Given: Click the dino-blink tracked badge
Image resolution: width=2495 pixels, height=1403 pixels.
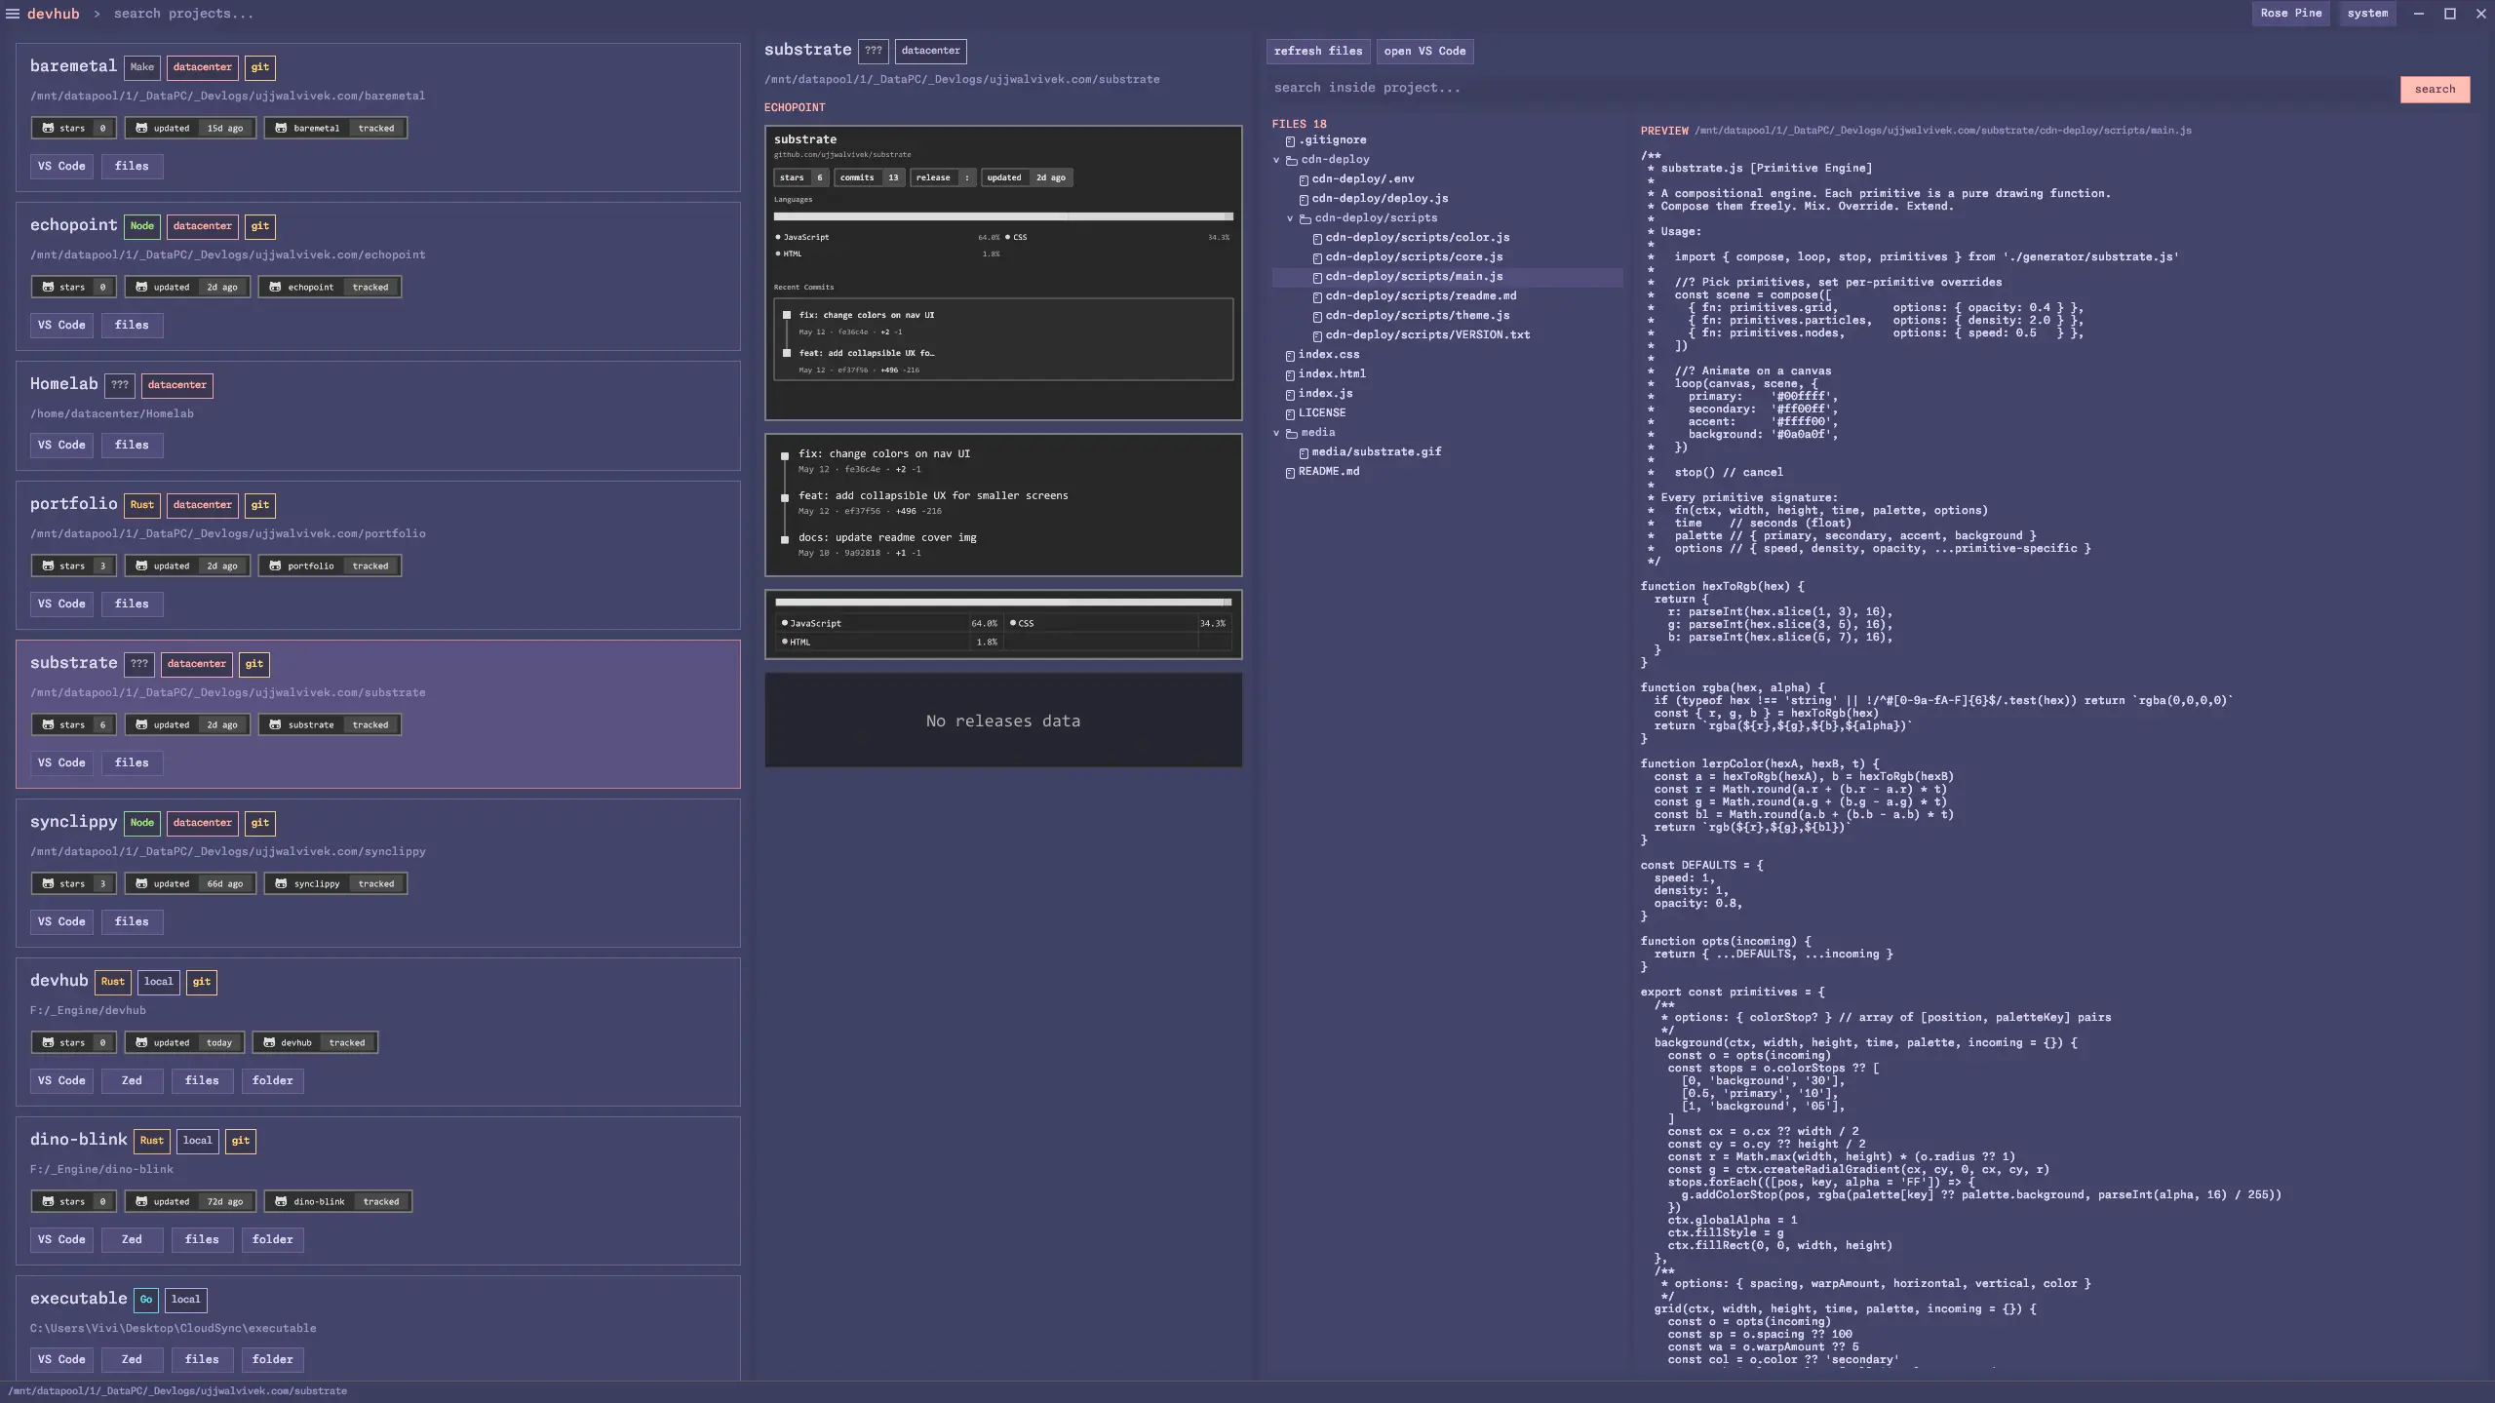Looking at the screenshot, I should [337, 1201].
